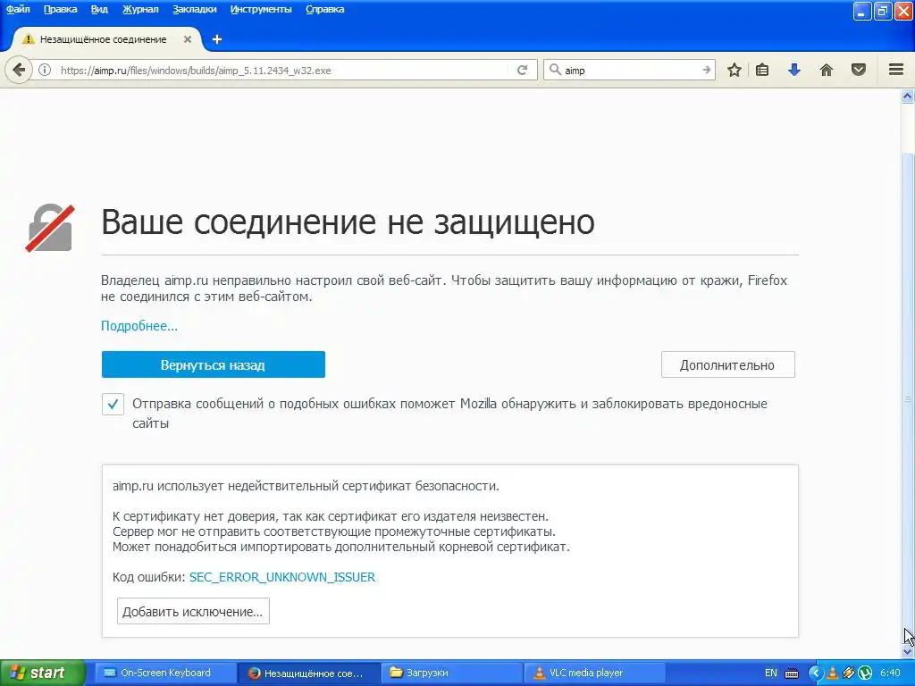915x686 pixels.
Task: Click the Вернуться назад button
Action: coord(213,364)
